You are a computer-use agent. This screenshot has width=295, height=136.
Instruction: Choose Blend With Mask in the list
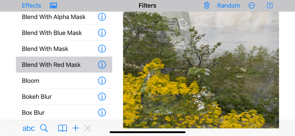(x=64, y=49)
